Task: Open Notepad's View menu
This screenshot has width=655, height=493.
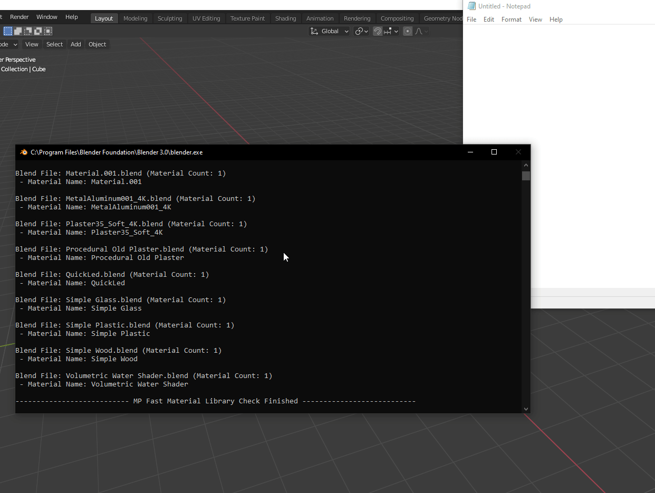Action: coord(535,20)
